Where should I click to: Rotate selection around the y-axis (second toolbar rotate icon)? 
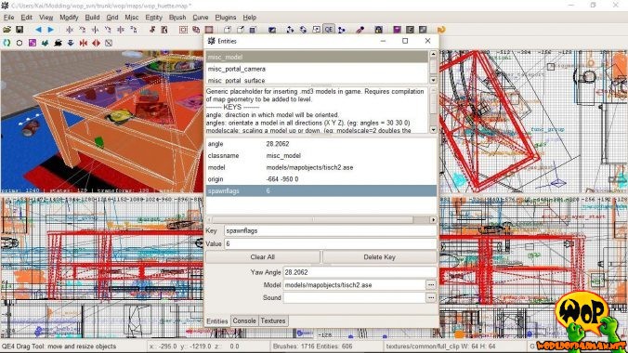coord(108,30)
